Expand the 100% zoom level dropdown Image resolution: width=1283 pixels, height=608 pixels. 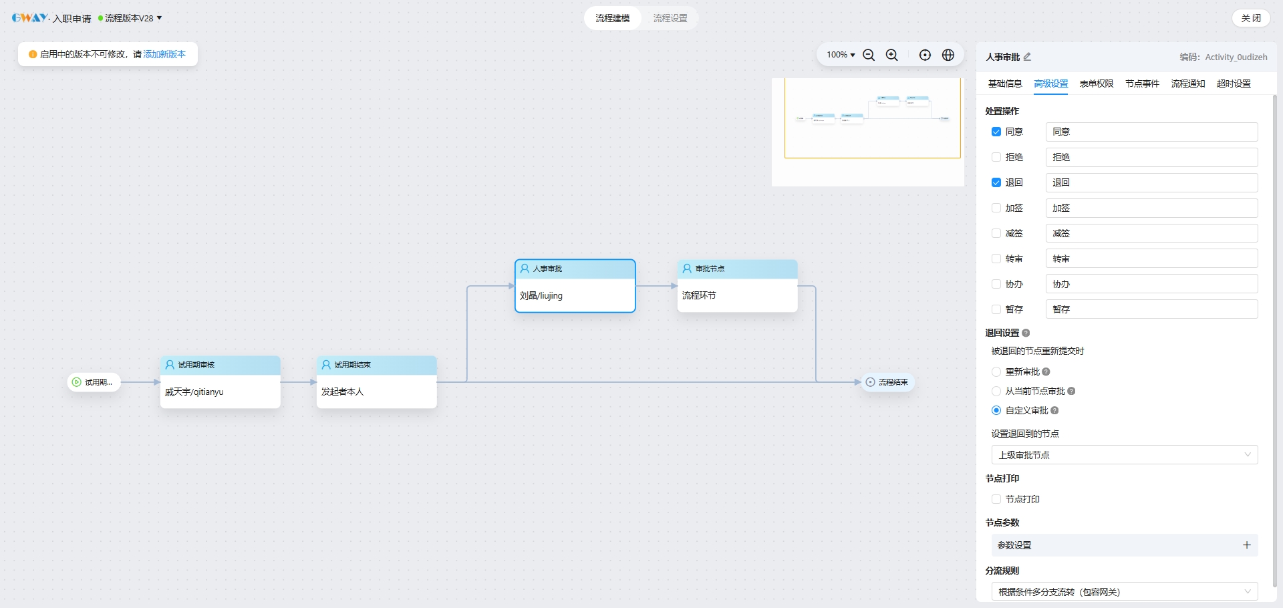841,55
